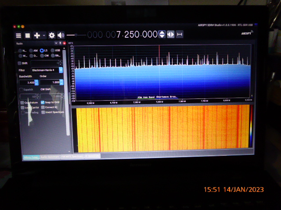Collapse the Radio panel with chevron arrow
This screenshot has height=210, width=281.
pyautogui.click(x=56, y=43)
